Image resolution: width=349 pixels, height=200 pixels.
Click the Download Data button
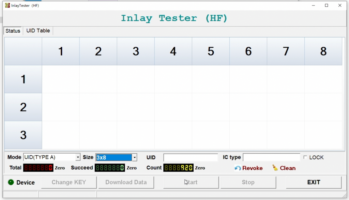(126, 182)
